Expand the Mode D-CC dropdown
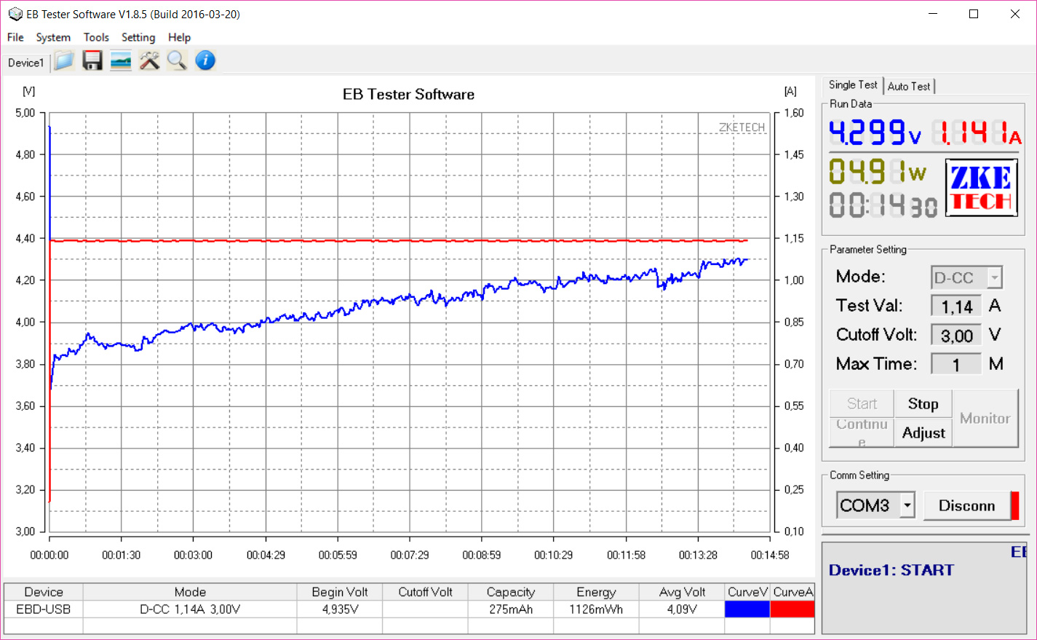 click(994, 277)
